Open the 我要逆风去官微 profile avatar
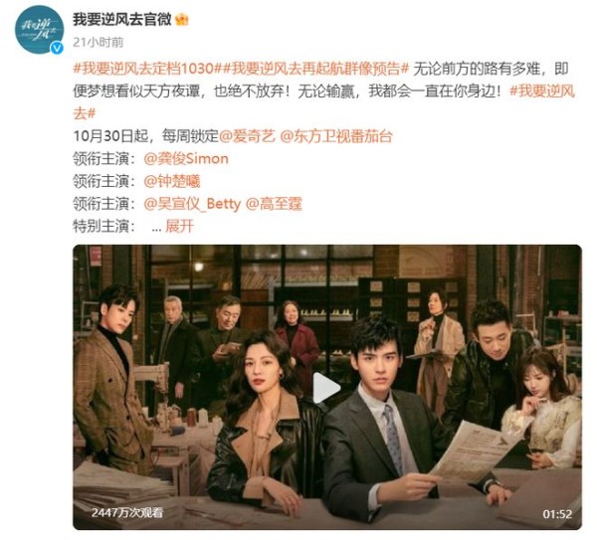Screen dimensions: 597x540 pos(39,30)
